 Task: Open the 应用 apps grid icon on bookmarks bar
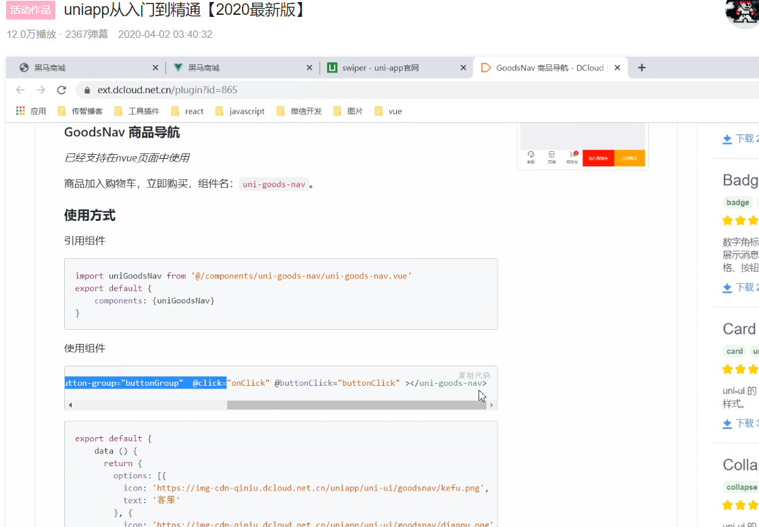click(20, 110)
